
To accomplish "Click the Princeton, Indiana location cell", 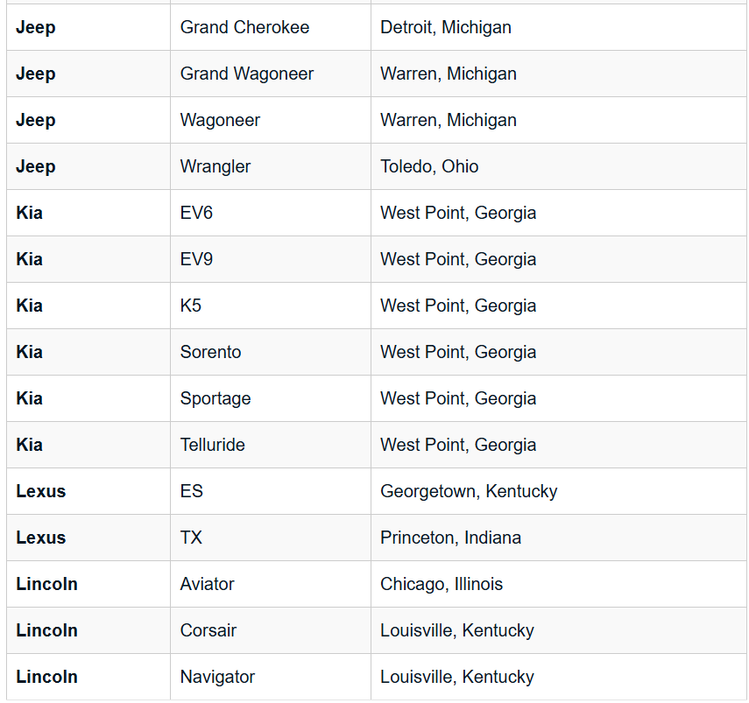I will 450,538.
